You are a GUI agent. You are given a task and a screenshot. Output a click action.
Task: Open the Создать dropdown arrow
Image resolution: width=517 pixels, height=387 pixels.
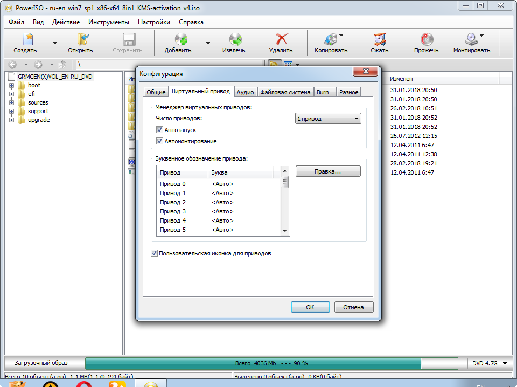pyautogui.click(x=55, y=43)
